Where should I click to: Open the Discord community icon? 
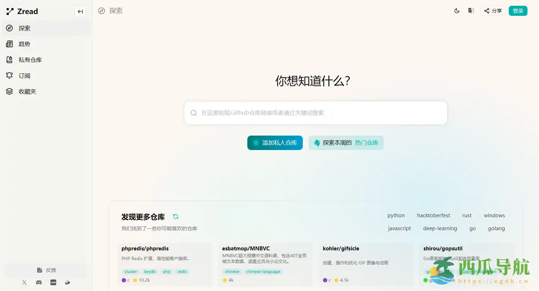click(x=39, y=282)
